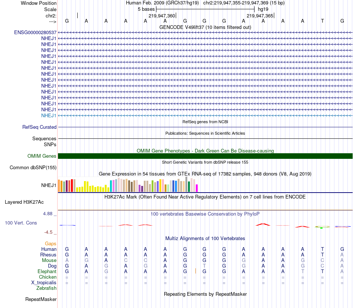
Task: Click the hg19 scale label
Action: (x=263, y=9)
